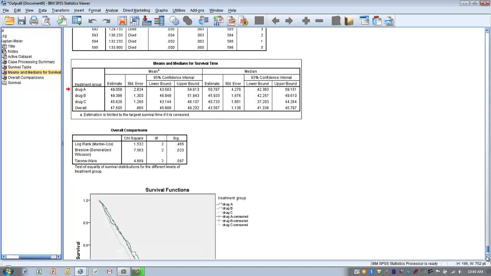Open the Edit menu
The image size is (491, 276).
click(x=17, y=10)
